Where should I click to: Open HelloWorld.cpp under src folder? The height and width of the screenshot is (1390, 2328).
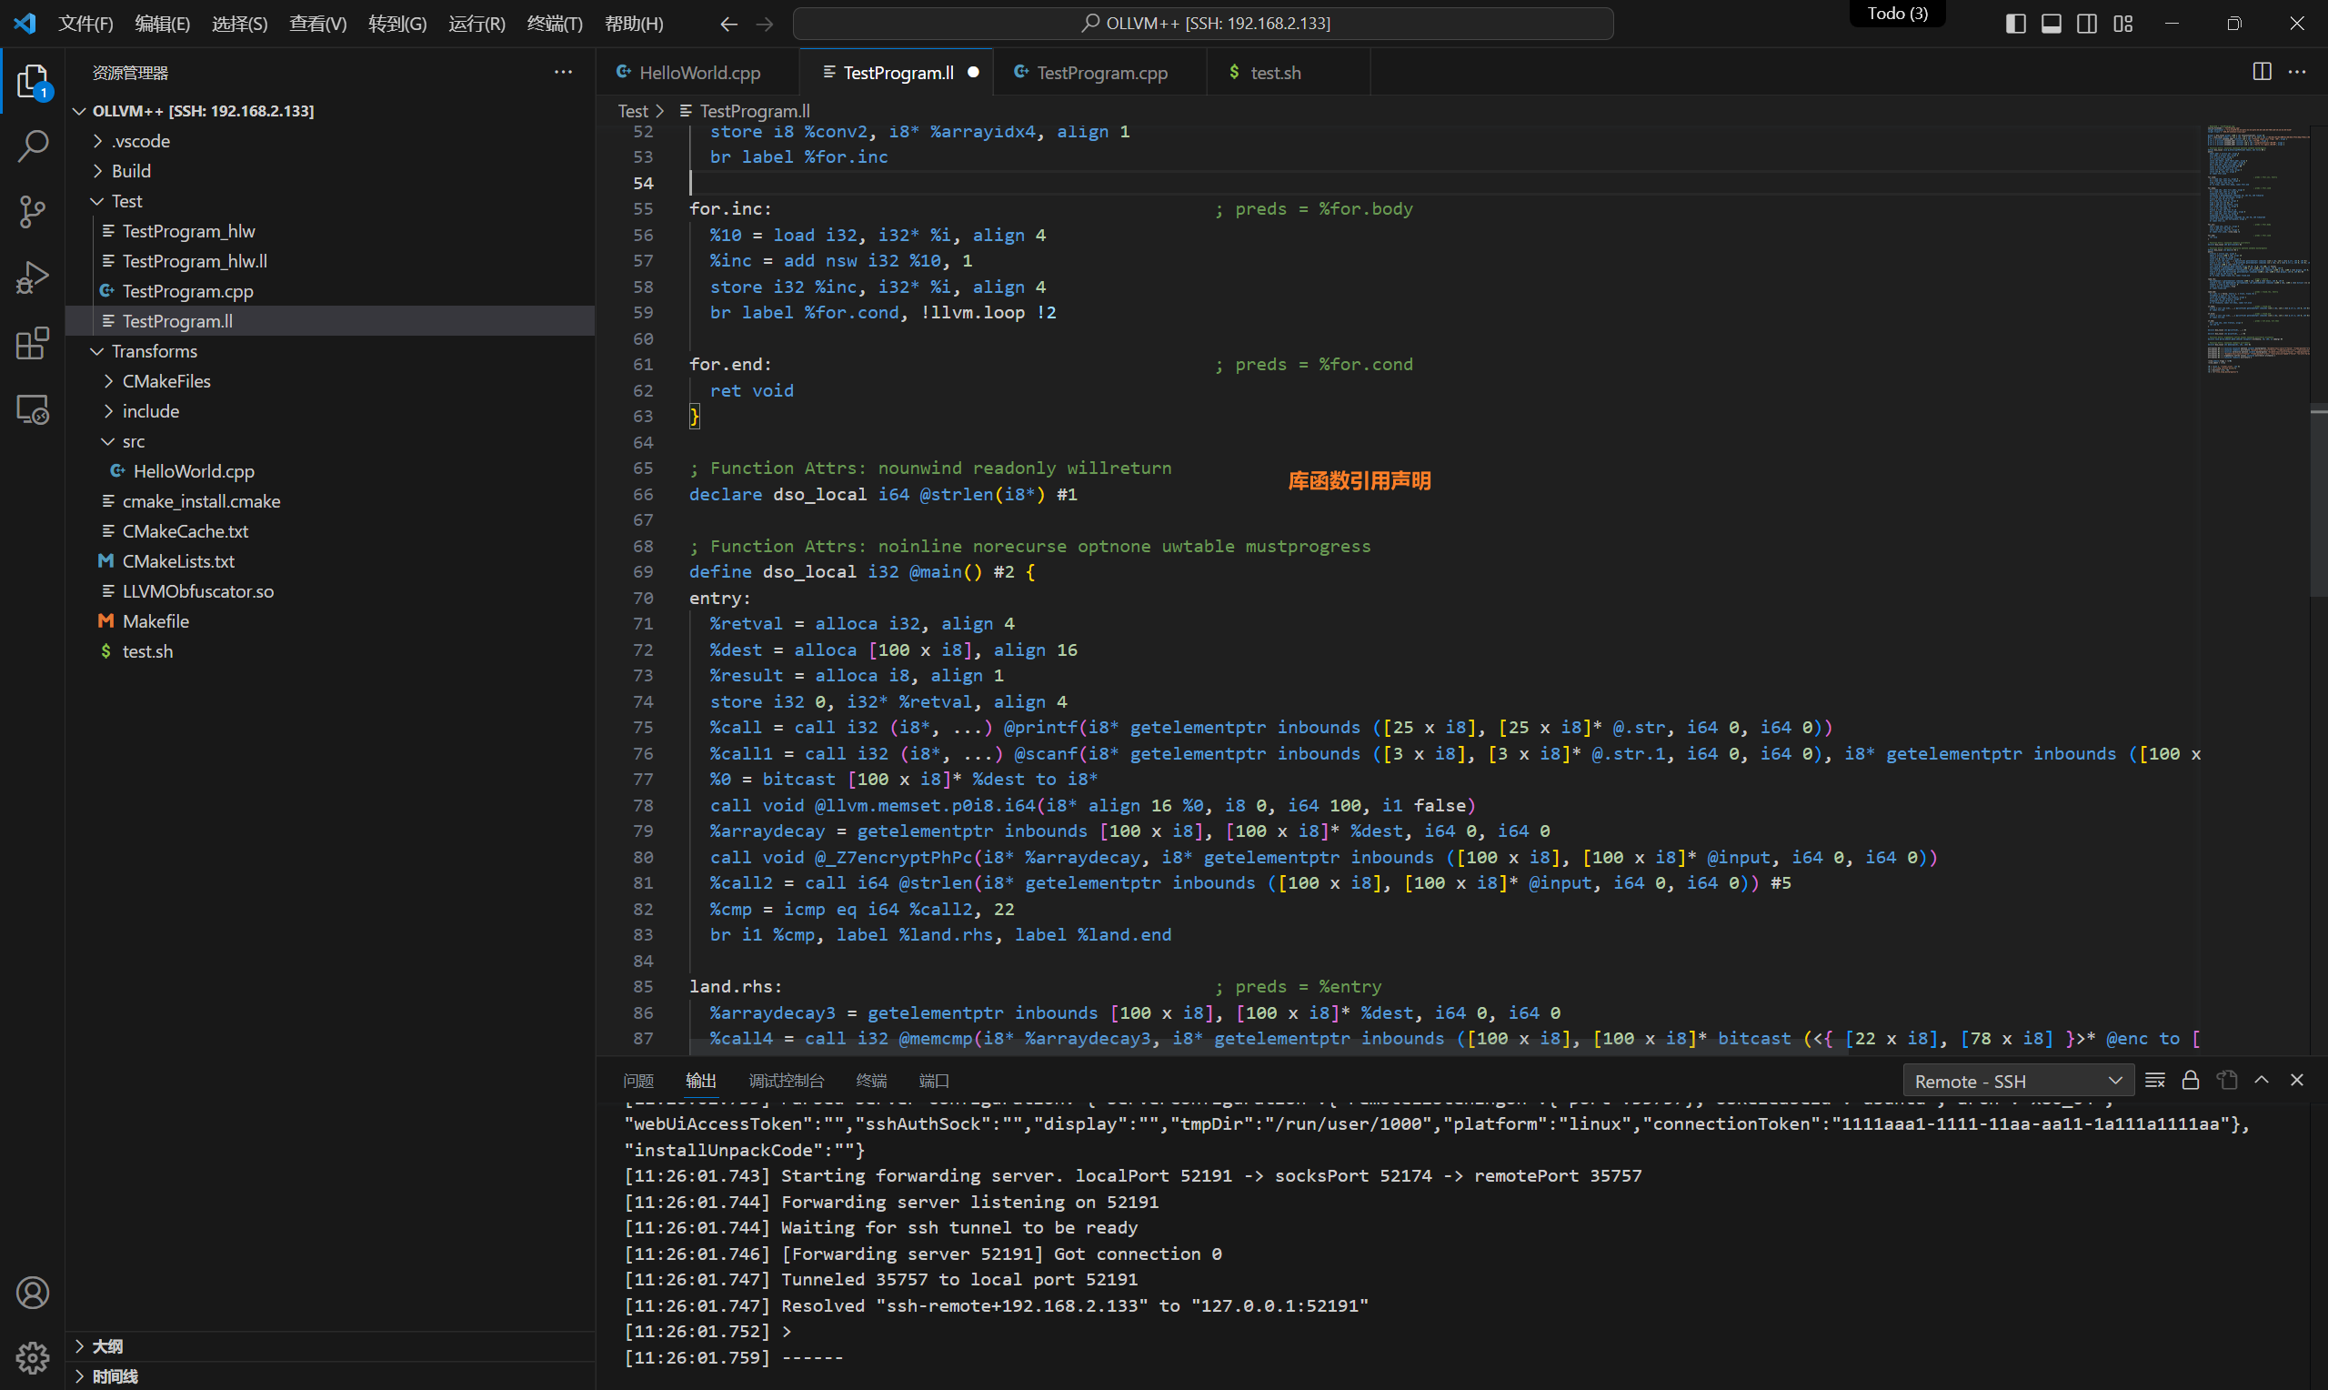[329, 471]
